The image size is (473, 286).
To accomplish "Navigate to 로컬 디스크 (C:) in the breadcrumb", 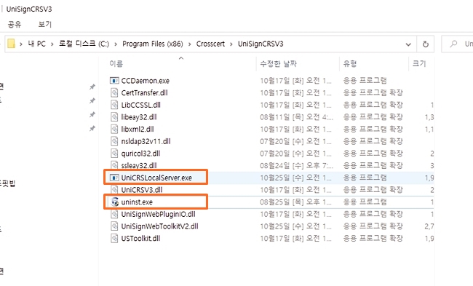I will click(x=84, y=44).
